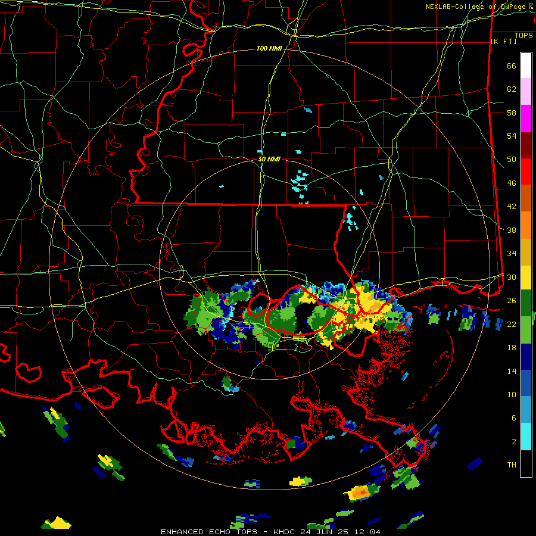The height and width of the screenshot is (536, 536).
Task: Click the [K FT] units label
Action: [x=503, y=41]
